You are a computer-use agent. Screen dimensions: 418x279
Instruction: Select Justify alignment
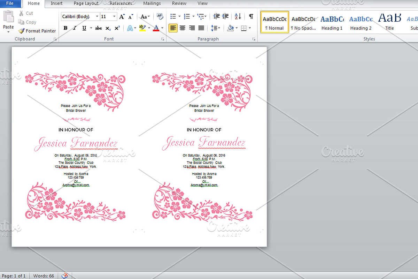coord(201,28)
